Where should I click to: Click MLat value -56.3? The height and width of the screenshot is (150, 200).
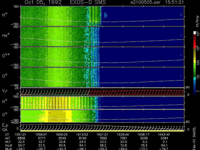click(102, 149)
